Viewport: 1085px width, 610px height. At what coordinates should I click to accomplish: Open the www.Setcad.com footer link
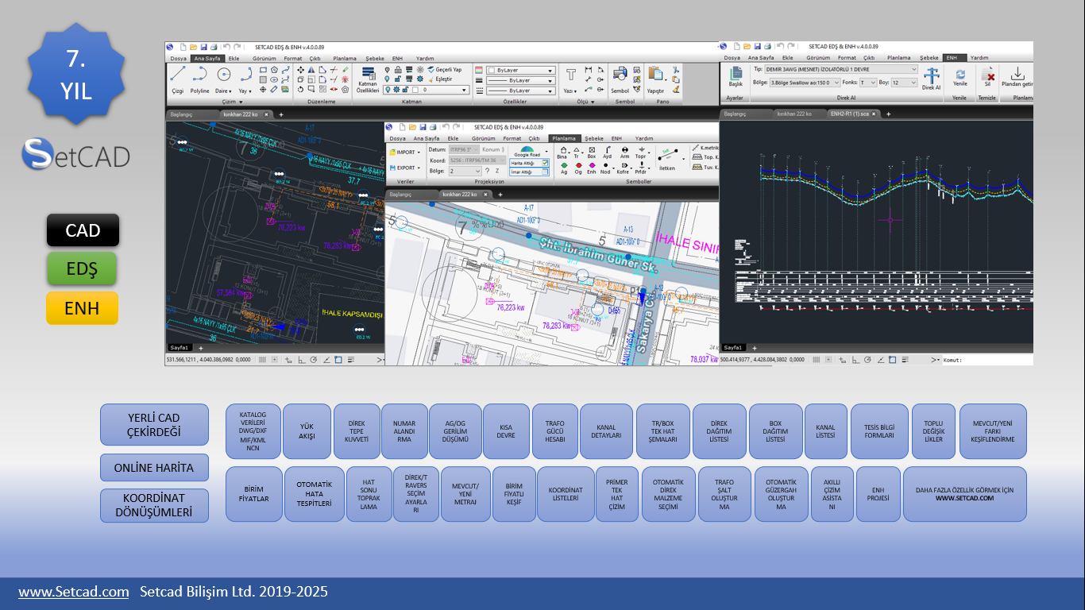74,592
